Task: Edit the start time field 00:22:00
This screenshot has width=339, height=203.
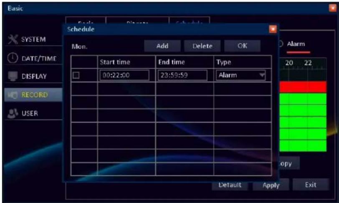Action: [x=124, y=75]
